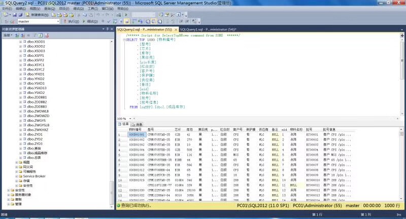Open the 查询(Q) menu
The image size is (406, 219).
pos(50,9)
